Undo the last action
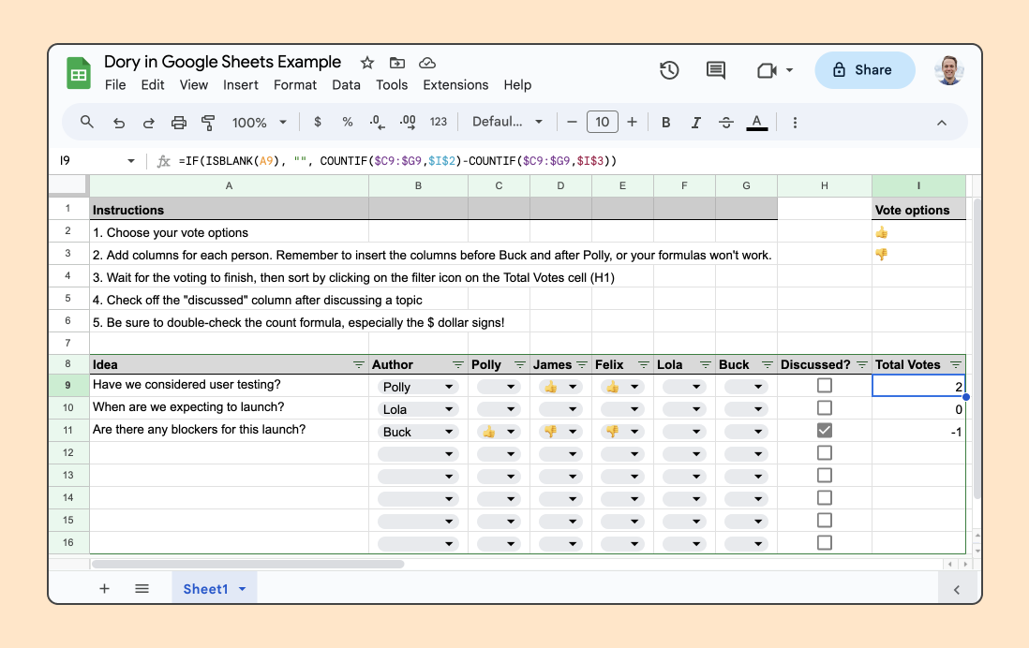 119,123
